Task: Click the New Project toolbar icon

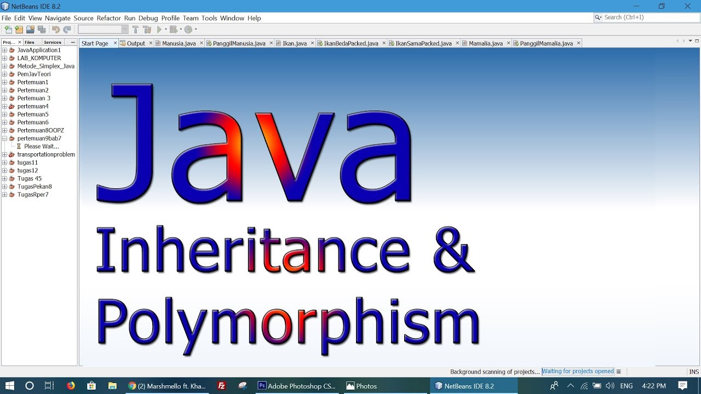Action: (x=19, y=30)
